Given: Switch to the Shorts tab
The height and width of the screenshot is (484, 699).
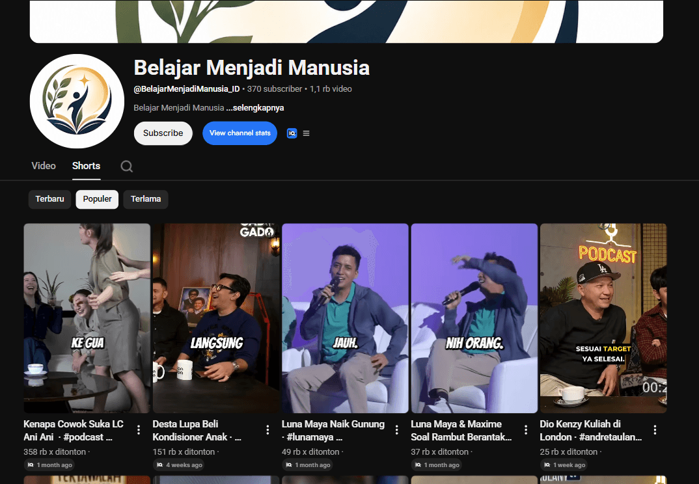Looking at the screenshot, I should (86, 166).
